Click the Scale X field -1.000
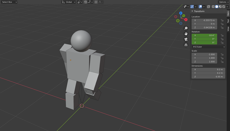 click(x=204, y=54)
